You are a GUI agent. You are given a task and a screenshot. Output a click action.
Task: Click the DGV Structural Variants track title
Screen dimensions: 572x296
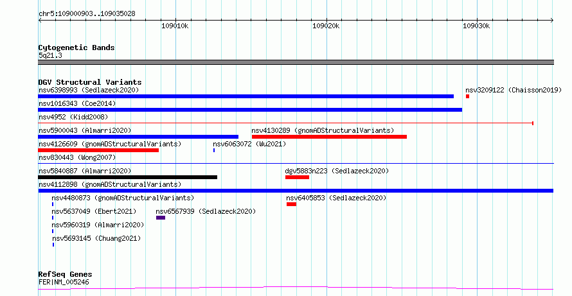pos(90,82)
